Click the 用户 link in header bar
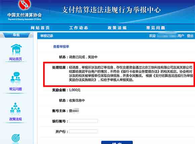 (181, 36)
